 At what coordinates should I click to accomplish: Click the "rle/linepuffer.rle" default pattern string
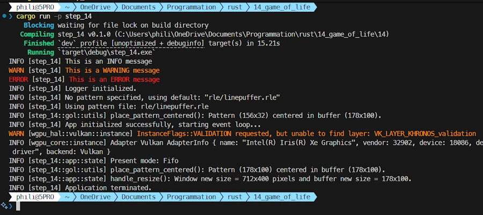click(x=243, y=97)
